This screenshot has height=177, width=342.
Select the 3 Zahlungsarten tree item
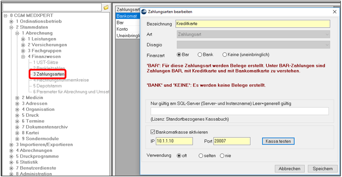pos(49,74)
